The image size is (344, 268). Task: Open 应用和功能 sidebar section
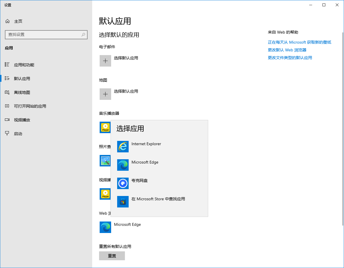click(24, 65)
